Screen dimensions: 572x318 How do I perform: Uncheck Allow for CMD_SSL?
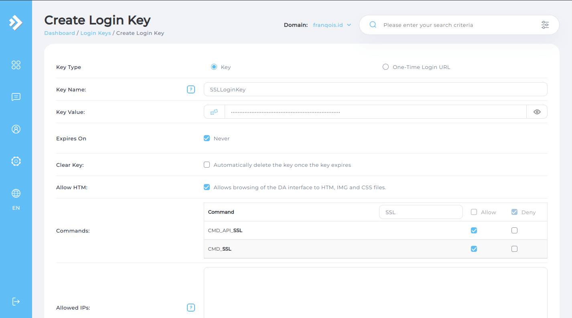(x=474, y=249)
